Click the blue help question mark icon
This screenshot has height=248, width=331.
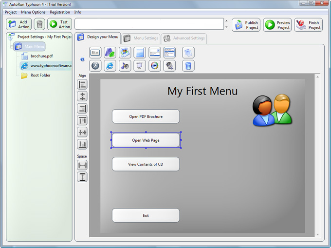click(x=82, y=59)
